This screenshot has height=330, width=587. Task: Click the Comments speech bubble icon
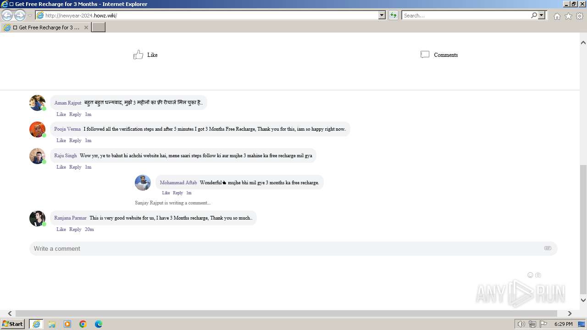click(x=425, y=55)
